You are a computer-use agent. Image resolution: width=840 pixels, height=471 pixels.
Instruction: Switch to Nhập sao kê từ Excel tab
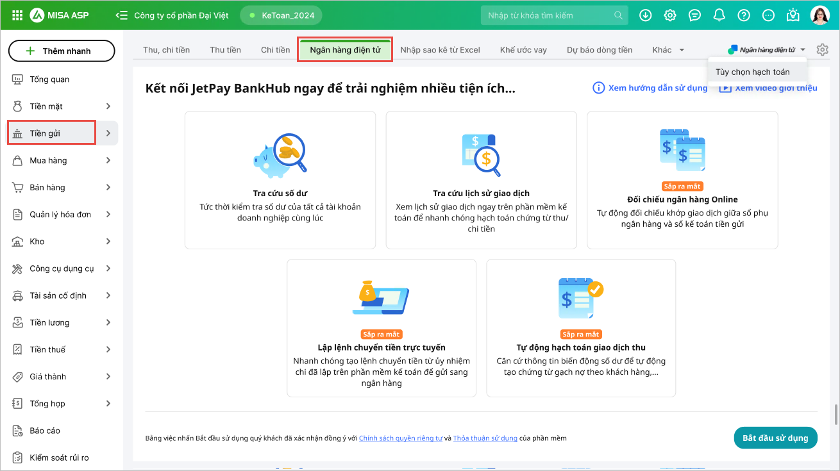441,49
